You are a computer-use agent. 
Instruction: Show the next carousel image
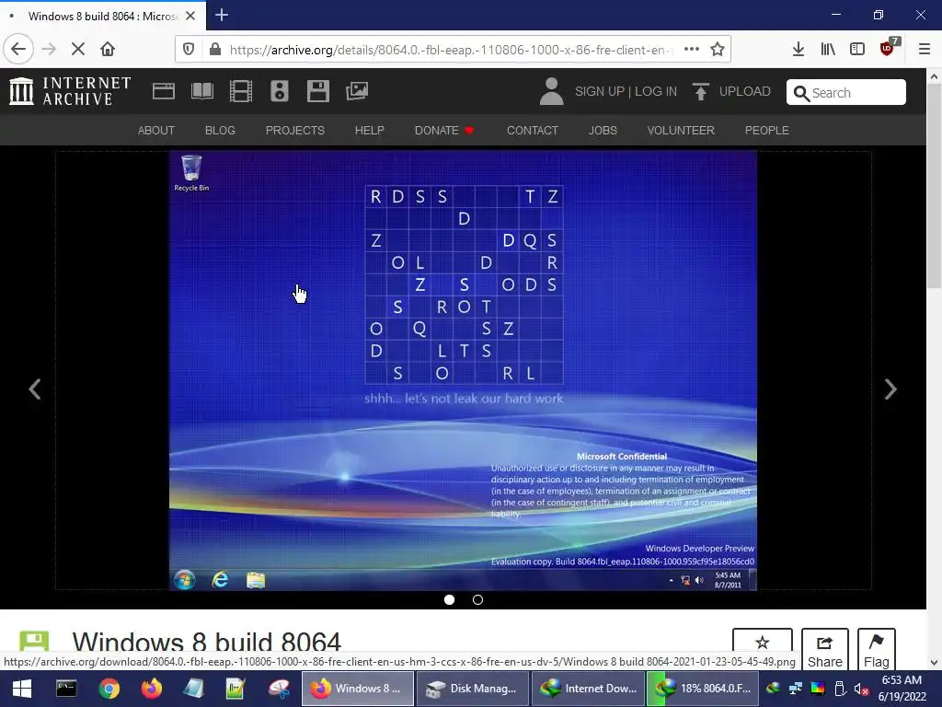(890, 389)
